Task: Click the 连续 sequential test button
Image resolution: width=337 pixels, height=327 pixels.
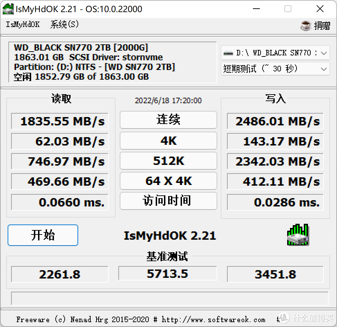Action: (168, 120)
